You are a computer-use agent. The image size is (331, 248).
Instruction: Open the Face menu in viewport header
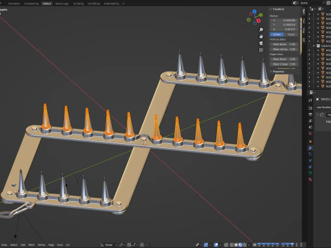point(60,245)
